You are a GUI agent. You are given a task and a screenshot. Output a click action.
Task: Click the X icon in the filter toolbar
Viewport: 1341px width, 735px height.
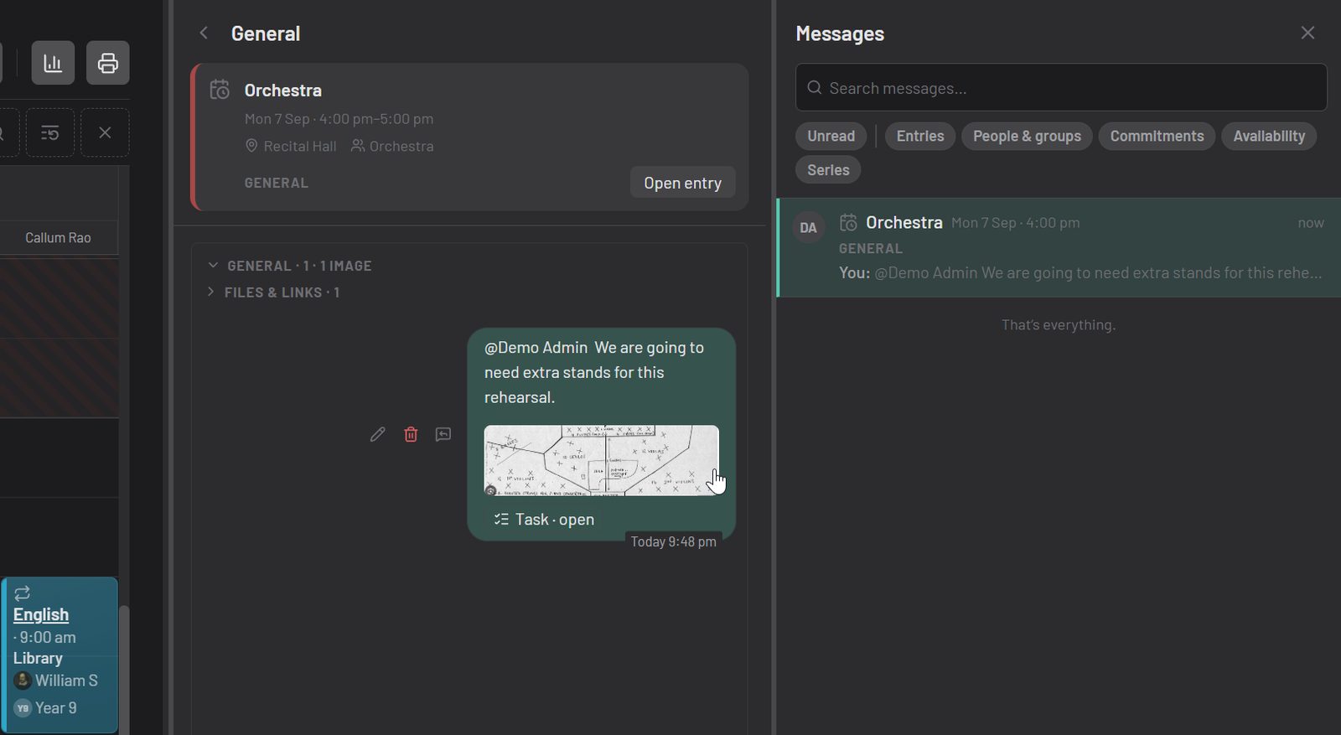click(105, 132)
